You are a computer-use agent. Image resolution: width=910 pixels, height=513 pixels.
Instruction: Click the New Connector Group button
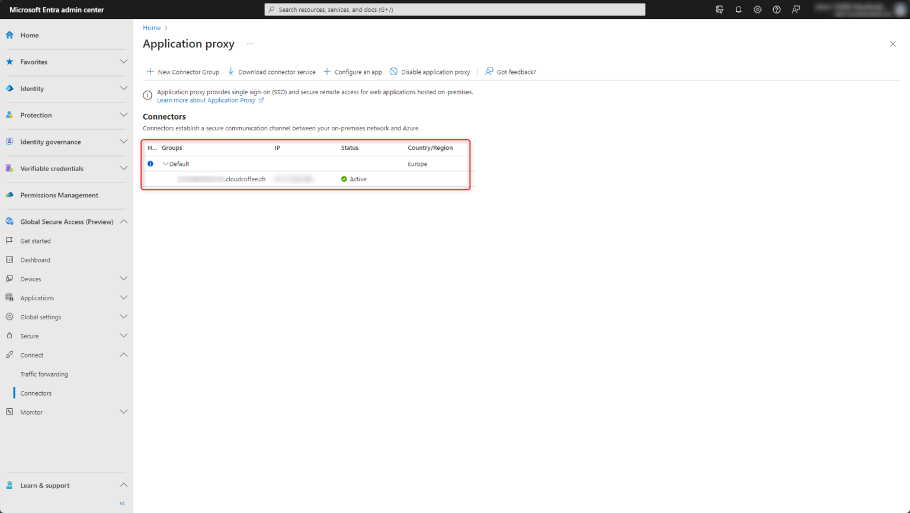[x=182, y=71]
